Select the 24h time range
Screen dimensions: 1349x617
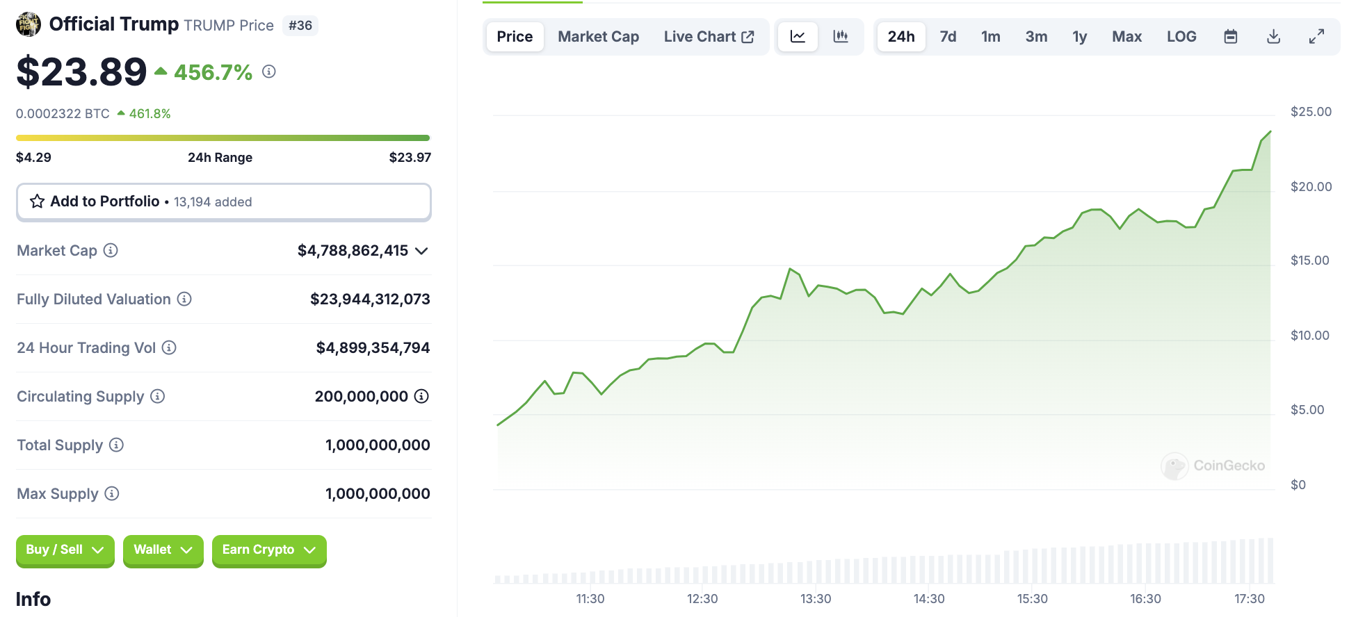[x=901, y=37]
